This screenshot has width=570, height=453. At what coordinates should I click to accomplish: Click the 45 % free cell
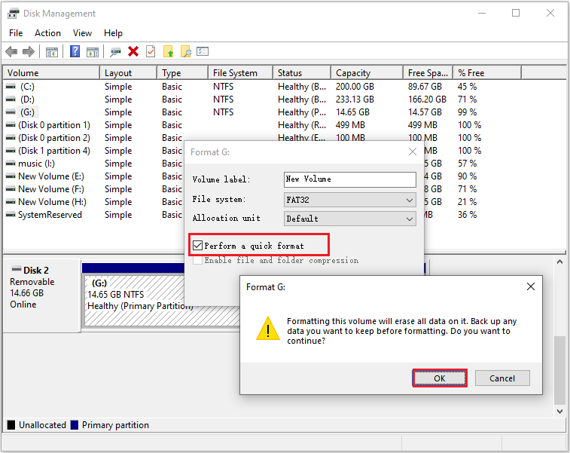pos(467,87)
